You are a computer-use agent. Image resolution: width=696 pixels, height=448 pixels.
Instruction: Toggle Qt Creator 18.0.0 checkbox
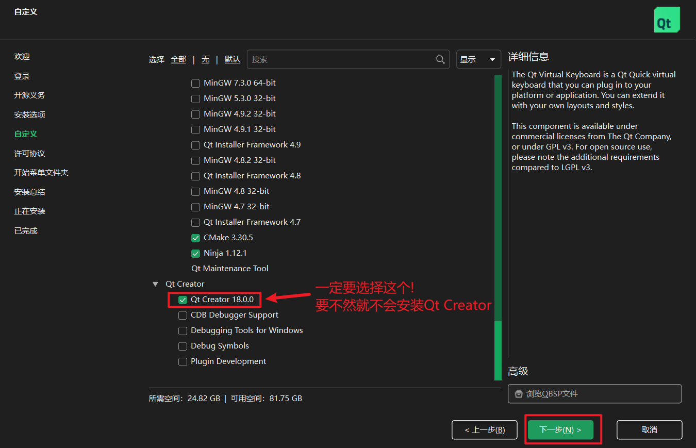(x=183, y=300)
